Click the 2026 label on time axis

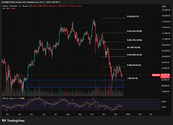128,114
